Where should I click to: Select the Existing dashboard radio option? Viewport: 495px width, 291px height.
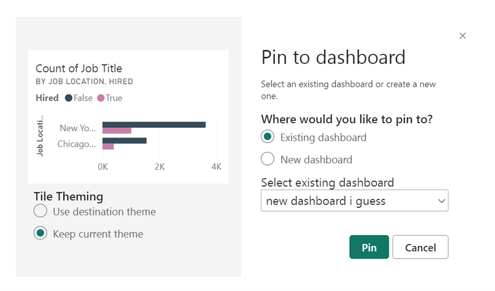(268, 137)
